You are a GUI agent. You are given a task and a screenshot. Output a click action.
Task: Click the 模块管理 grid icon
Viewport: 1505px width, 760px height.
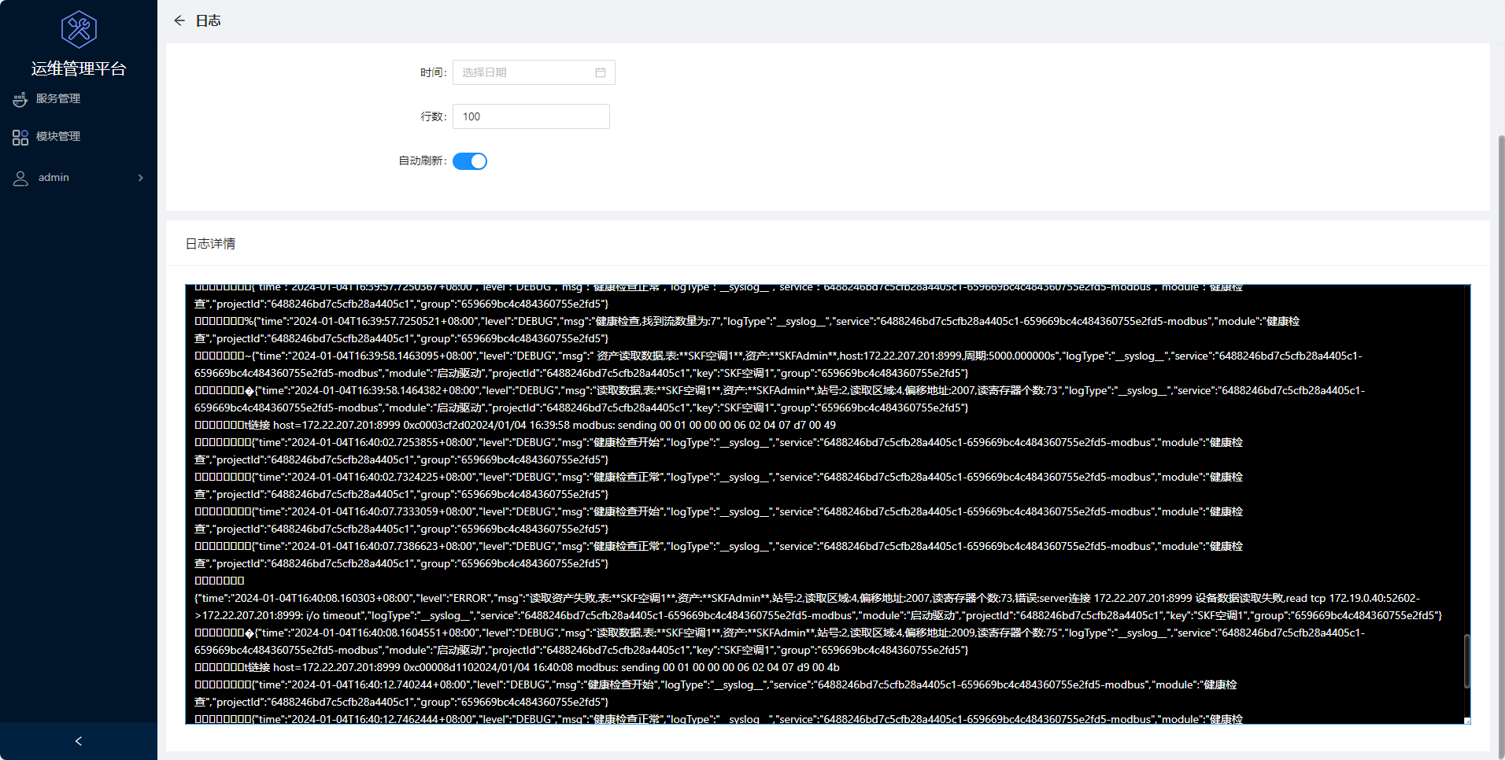pyautogui.click(x=20, y=138)
